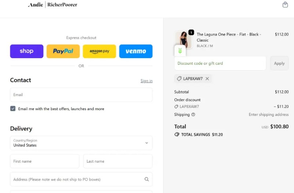Viewport: 294px width, 193px height.
Task: Click the tag icon beside Order discount code
Action: (176, 106)
